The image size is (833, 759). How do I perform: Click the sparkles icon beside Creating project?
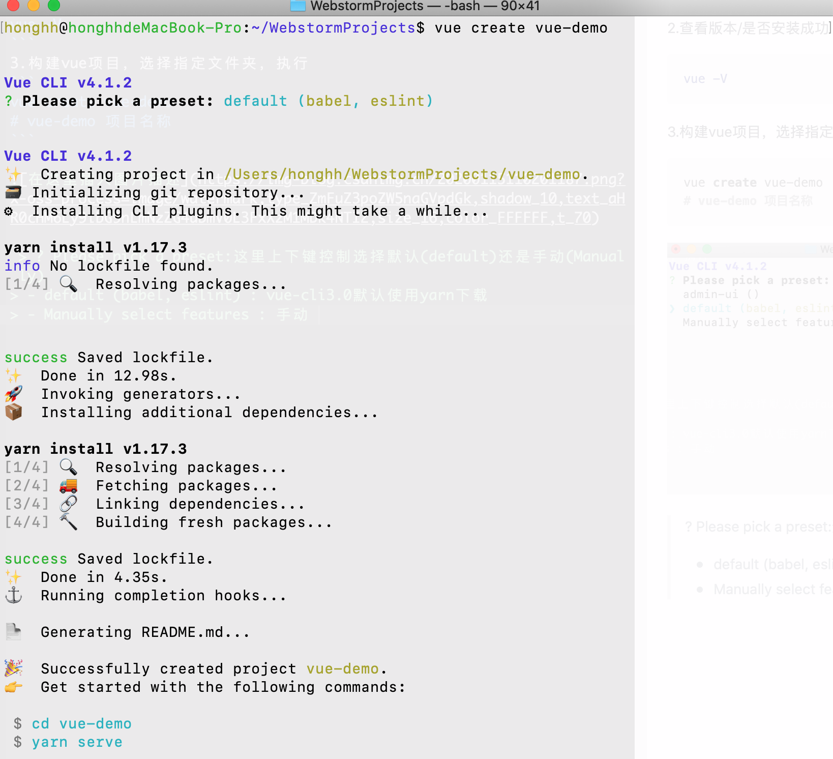click(13, 174)
